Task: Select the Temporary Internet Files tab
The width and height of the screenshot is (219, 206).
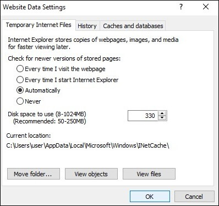Action: coord(39,25)
